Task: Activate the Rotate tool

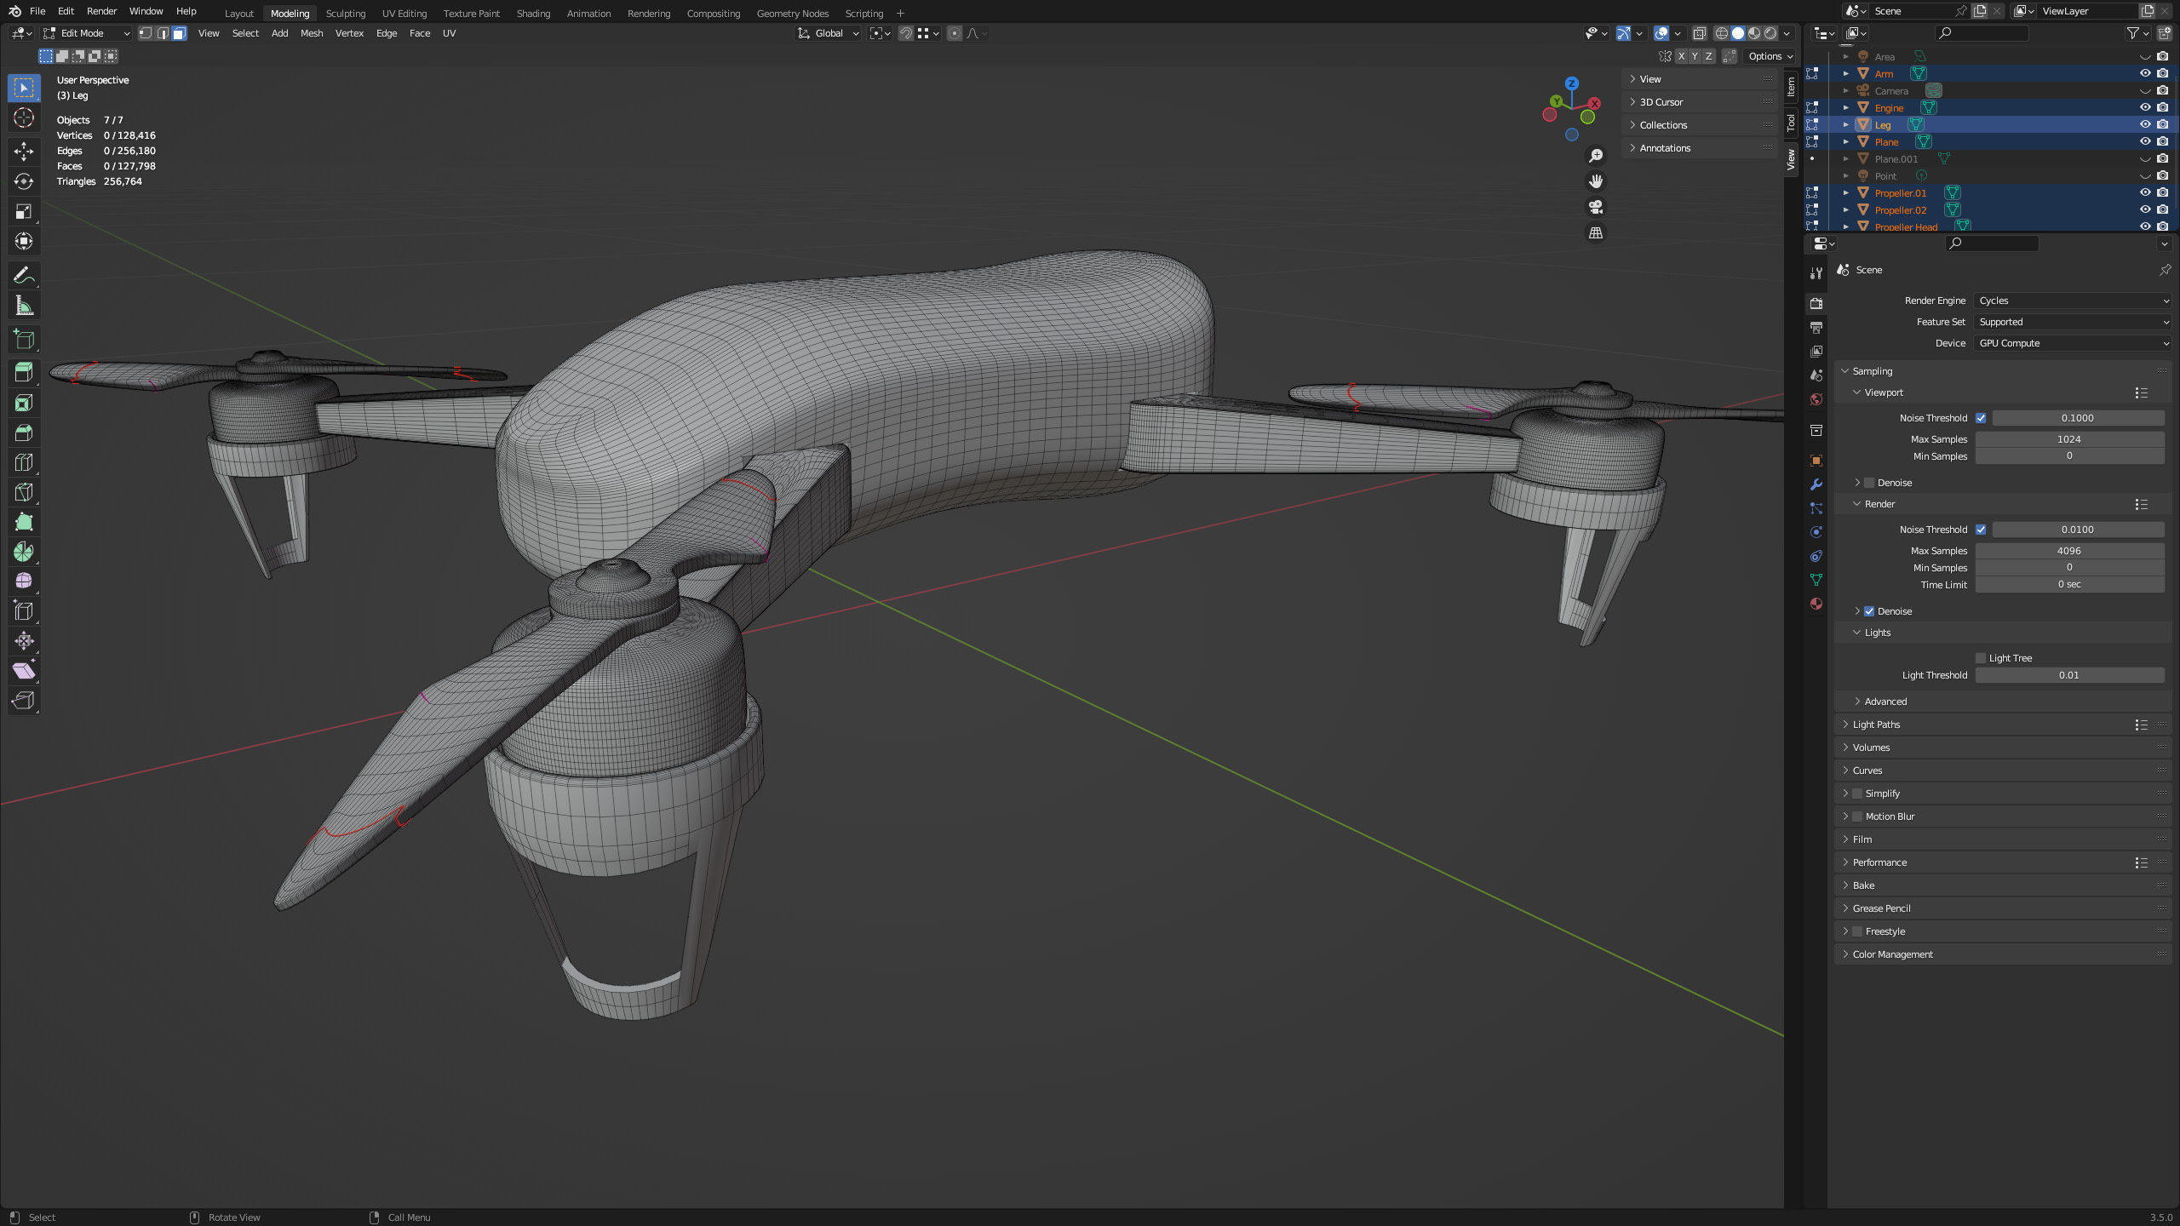Action: (x=24, y=181)
